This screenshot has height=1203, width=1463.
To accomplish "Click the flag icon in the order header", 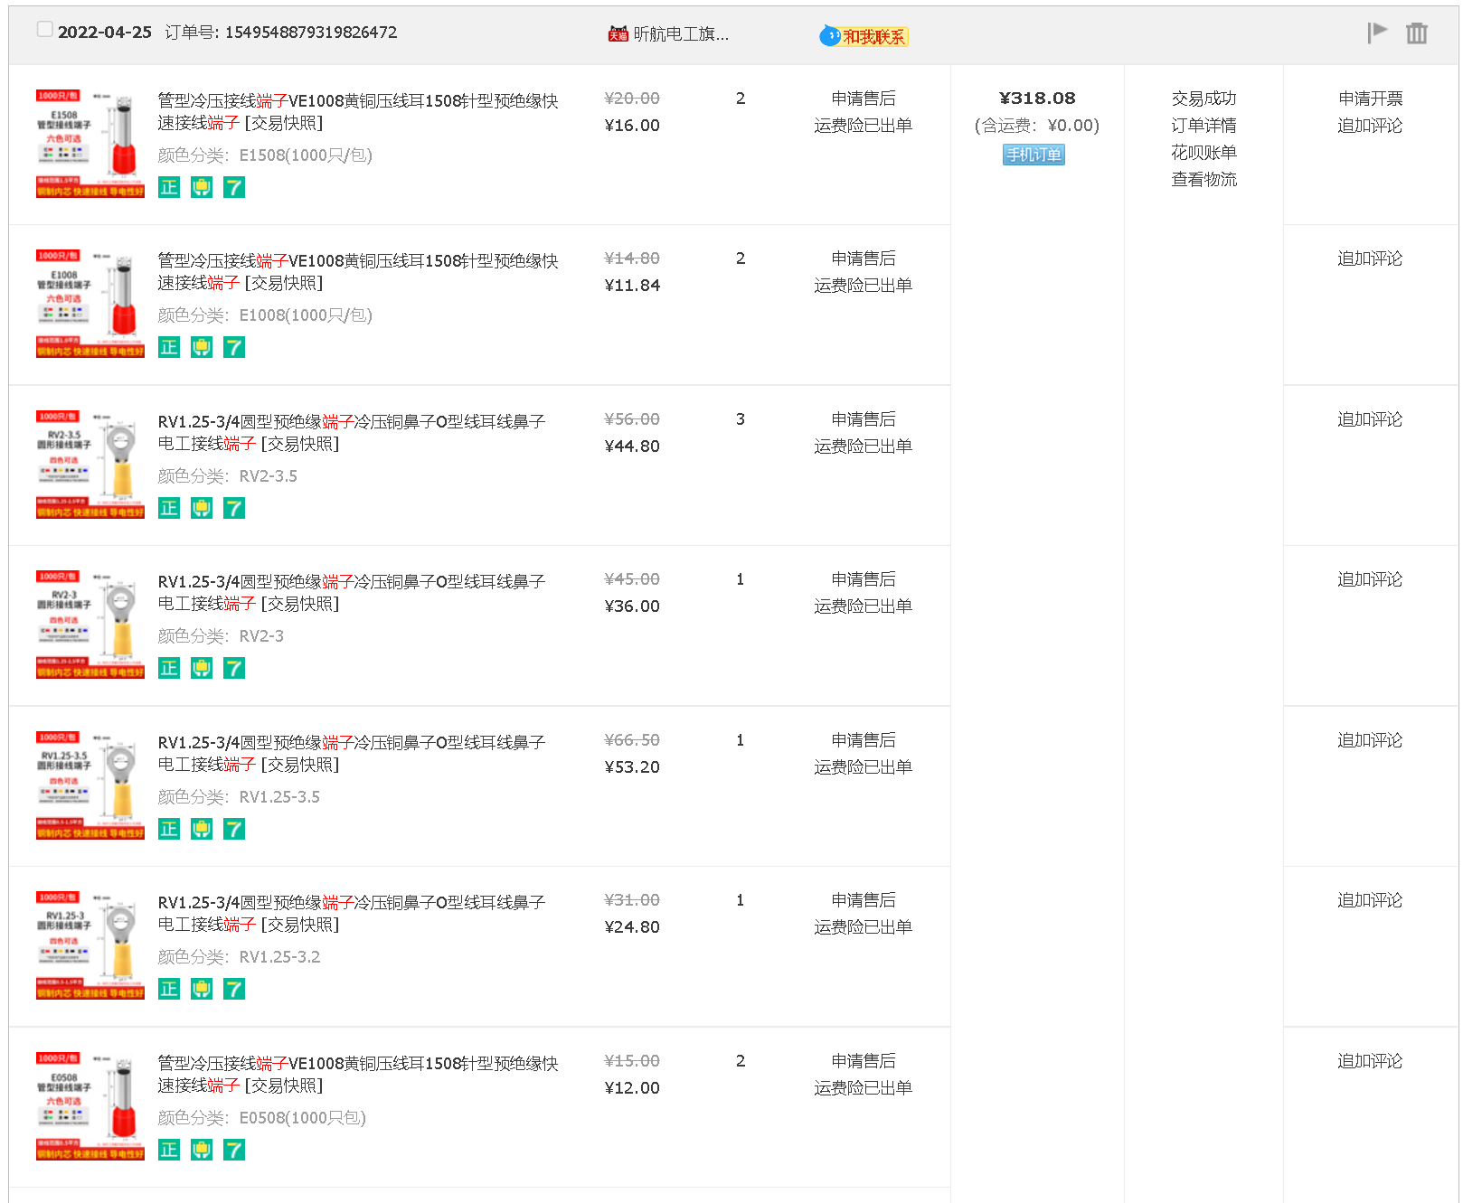I will click(x=1376, y=33).
